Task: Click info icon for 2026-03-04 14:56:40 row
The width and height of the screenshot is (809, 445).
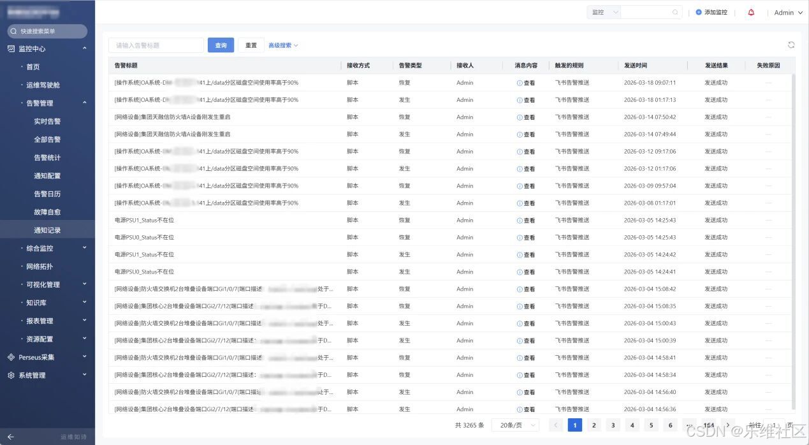Action: [520, 393]
